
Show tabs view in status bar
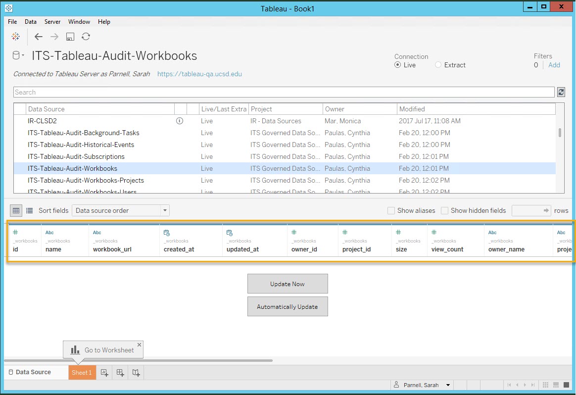point(566,385)
